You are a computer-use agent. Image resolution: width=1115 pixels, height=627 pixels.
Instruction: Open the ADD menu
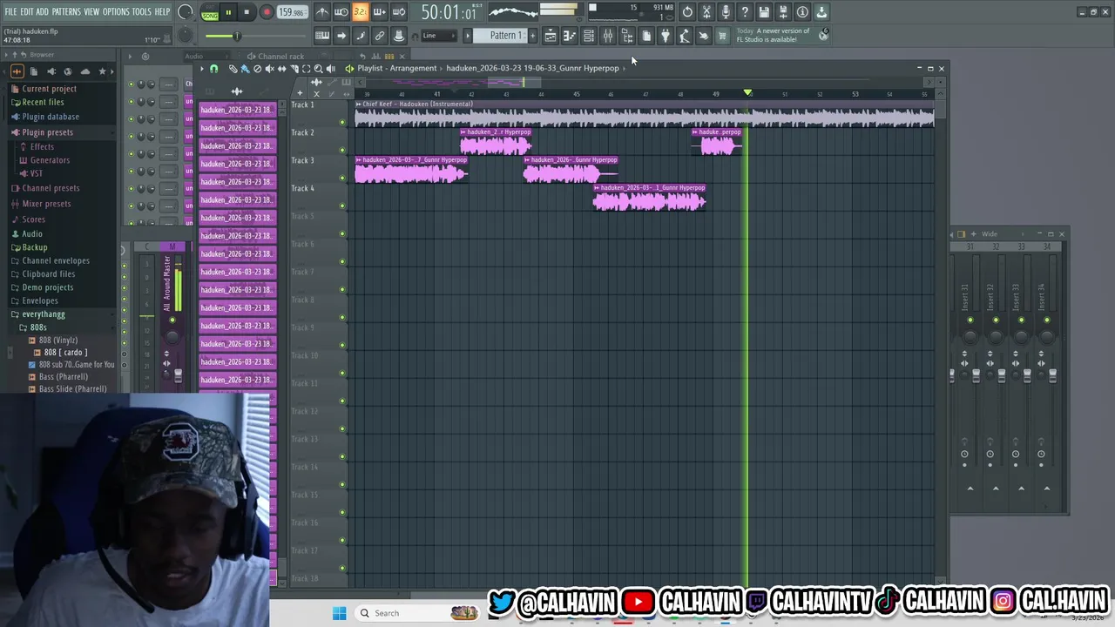(x=42, y=11)
